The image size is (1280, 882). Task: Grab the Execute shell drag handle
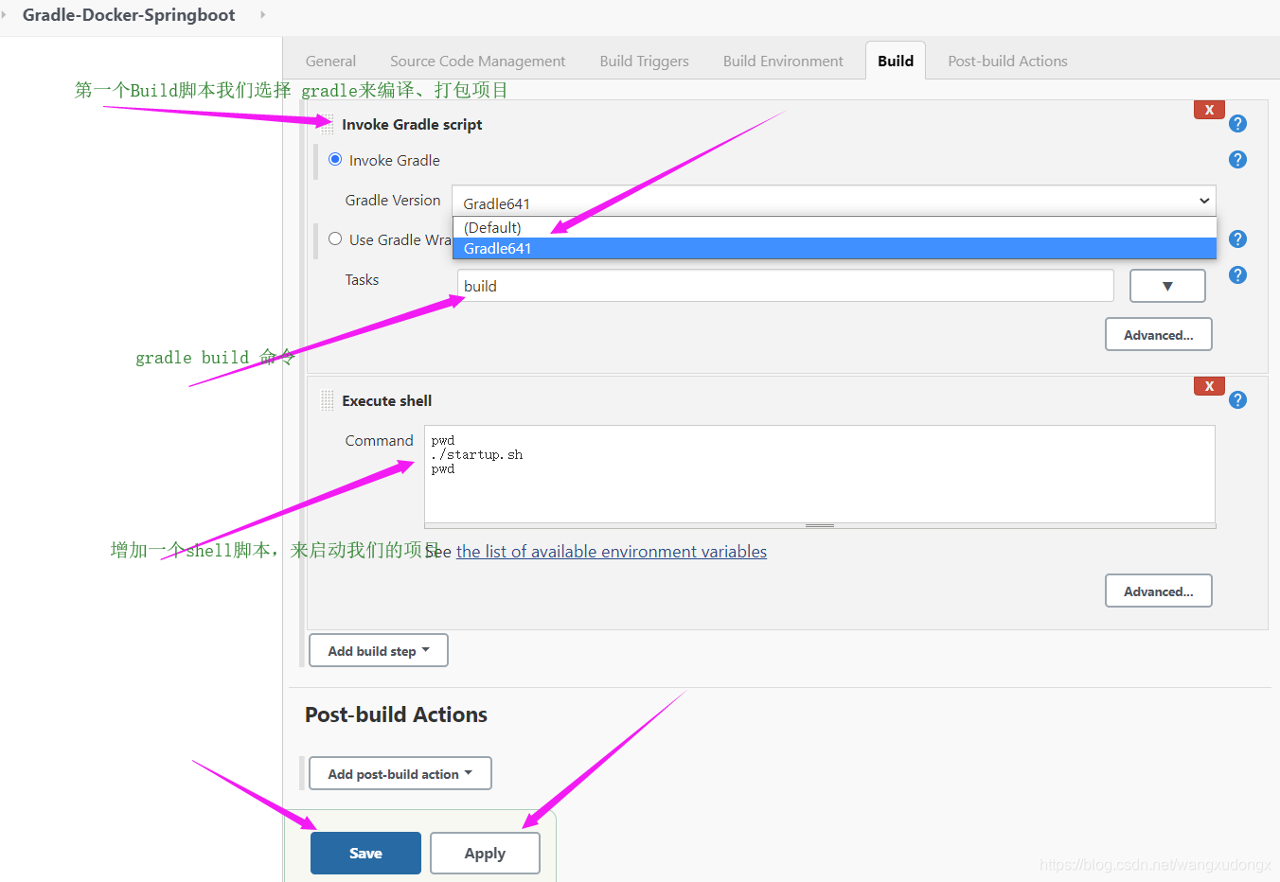[327, 400]
